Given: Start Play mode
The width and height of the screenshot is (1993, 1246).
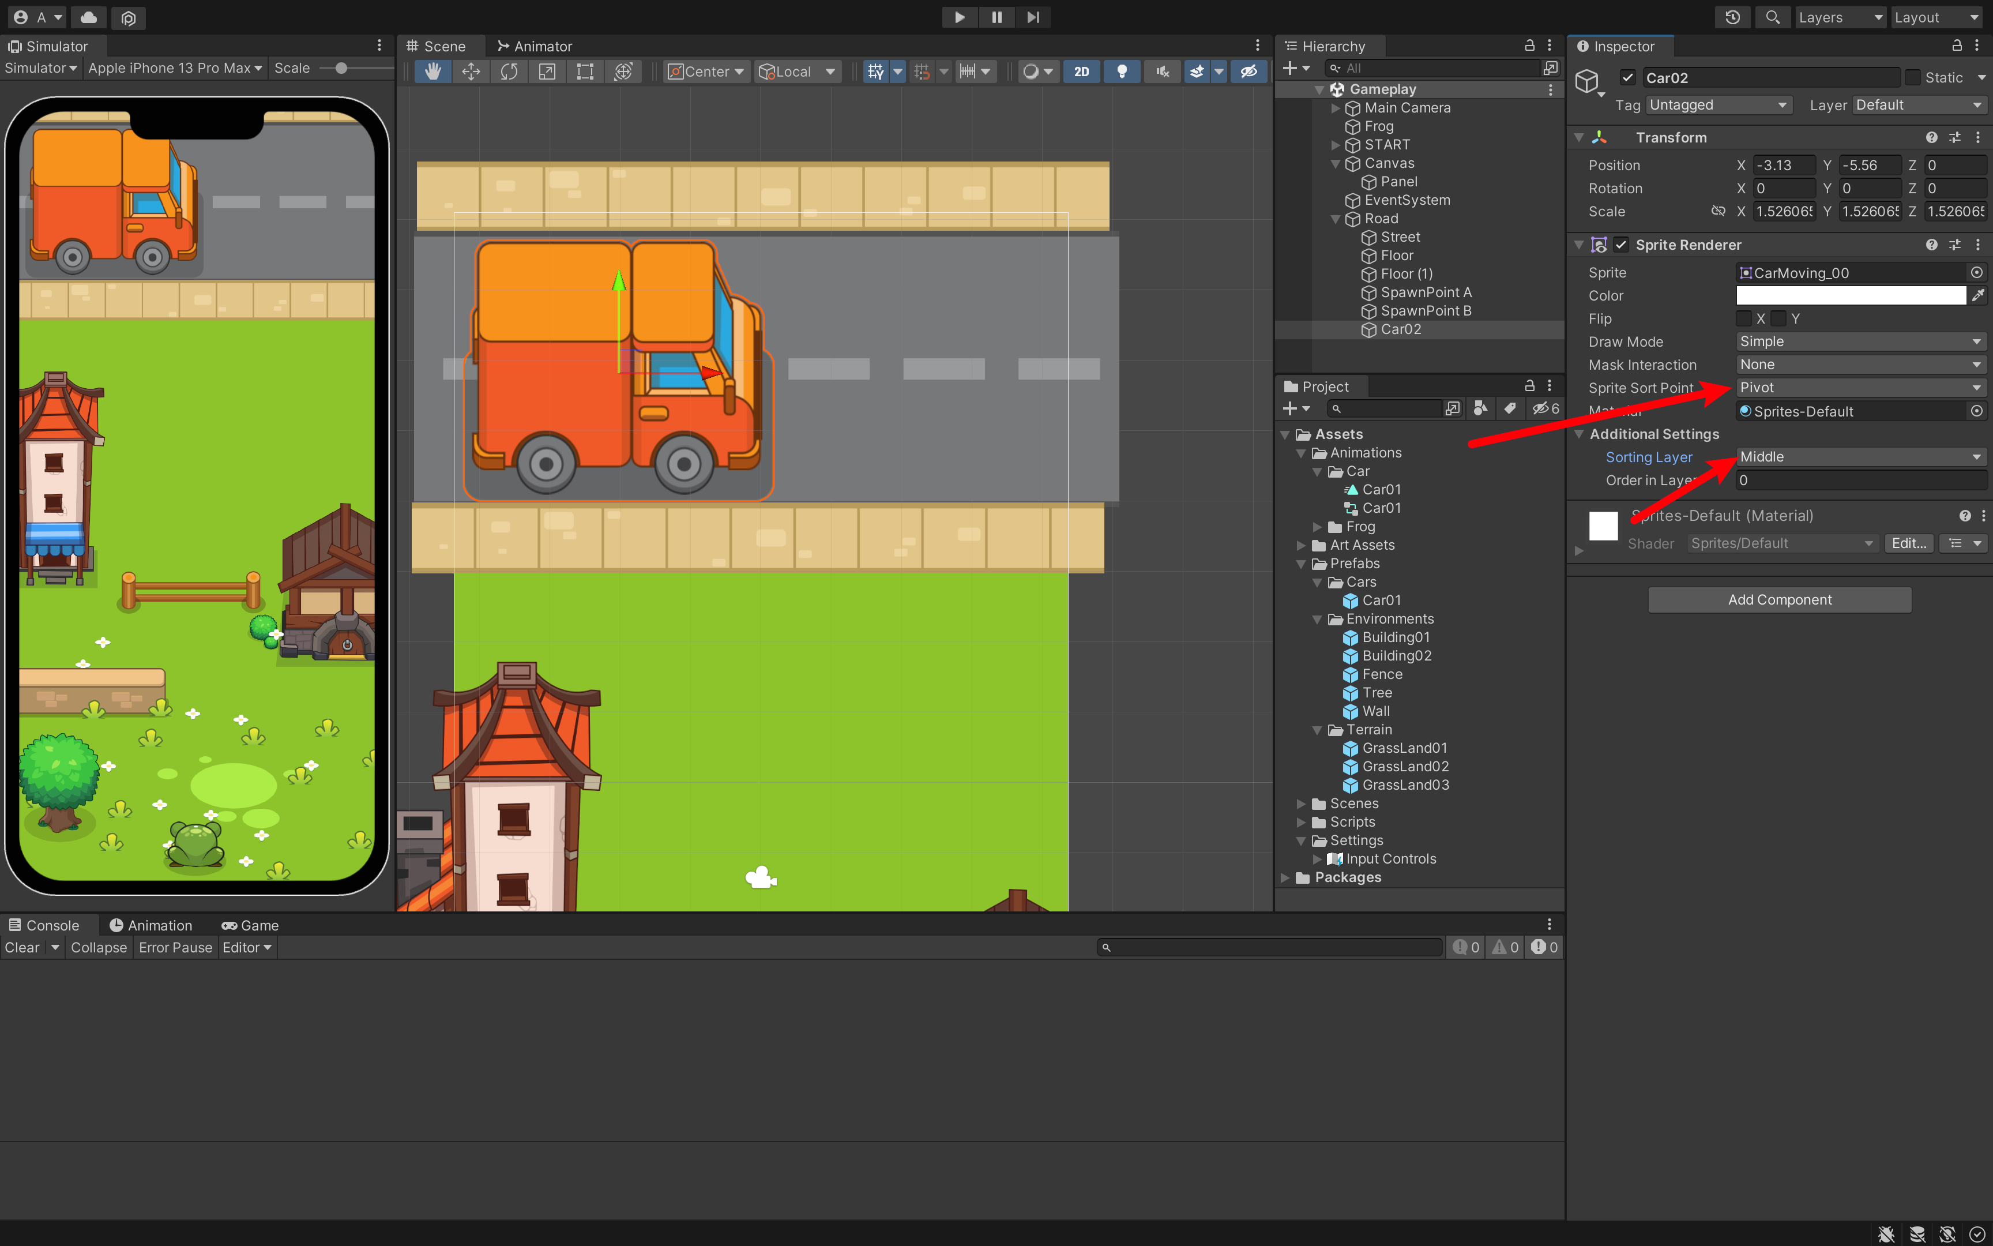Looking at the screenshot, I should point(960,17).
